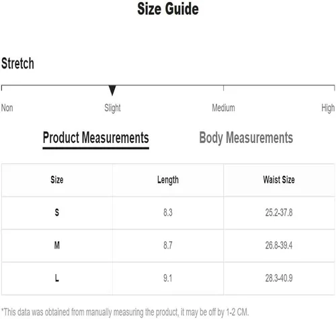Click the black stretch indicator triangle
336x319 pixels.
(112, 91)
